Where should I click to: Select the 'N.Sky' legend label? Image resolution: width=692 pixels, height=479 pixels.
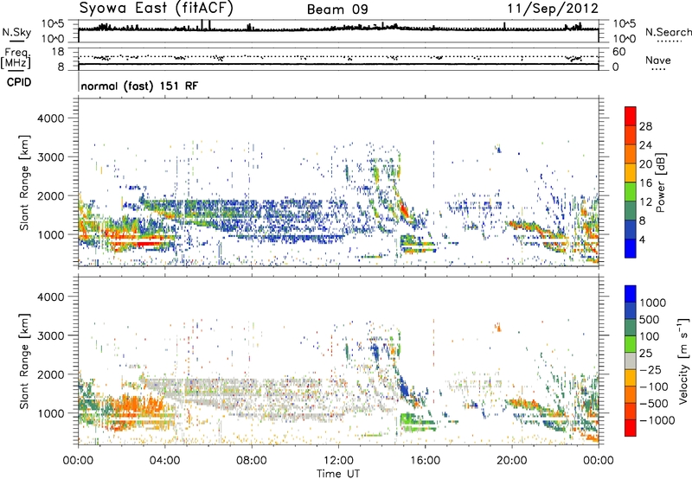(x=16, y=32)
